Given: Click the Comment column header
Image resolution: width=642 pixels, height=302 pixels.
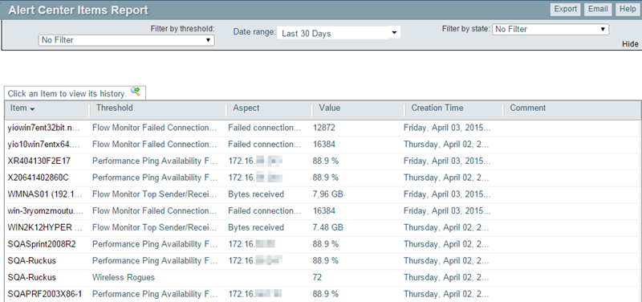Looking at the screenshot, I should pyautogui.click(x=528, y=108).
